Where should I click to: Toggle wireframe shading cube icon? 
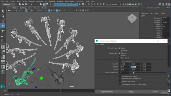(x=46, y=10)
